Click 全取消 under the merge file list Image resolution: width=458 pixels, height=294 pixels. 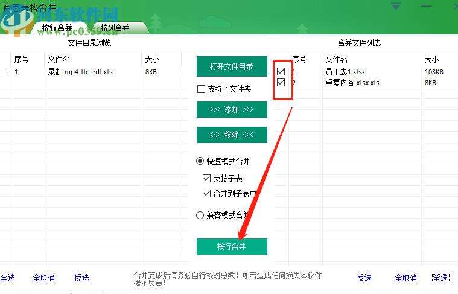click(406, 278)
